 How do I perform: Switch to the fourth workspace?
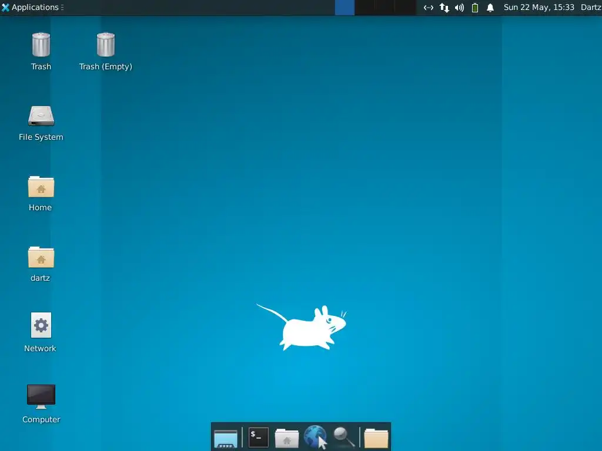pos(405,8)
